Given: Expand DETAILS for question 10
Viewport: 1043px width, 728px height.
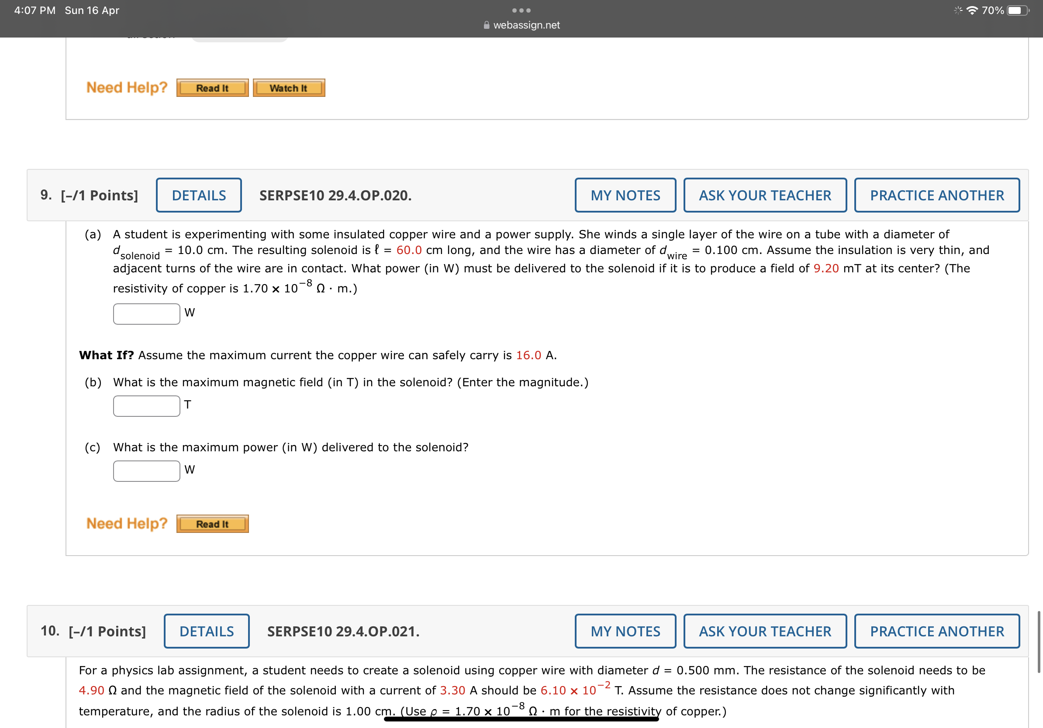Looking at the screenshot, I should 206,632.
